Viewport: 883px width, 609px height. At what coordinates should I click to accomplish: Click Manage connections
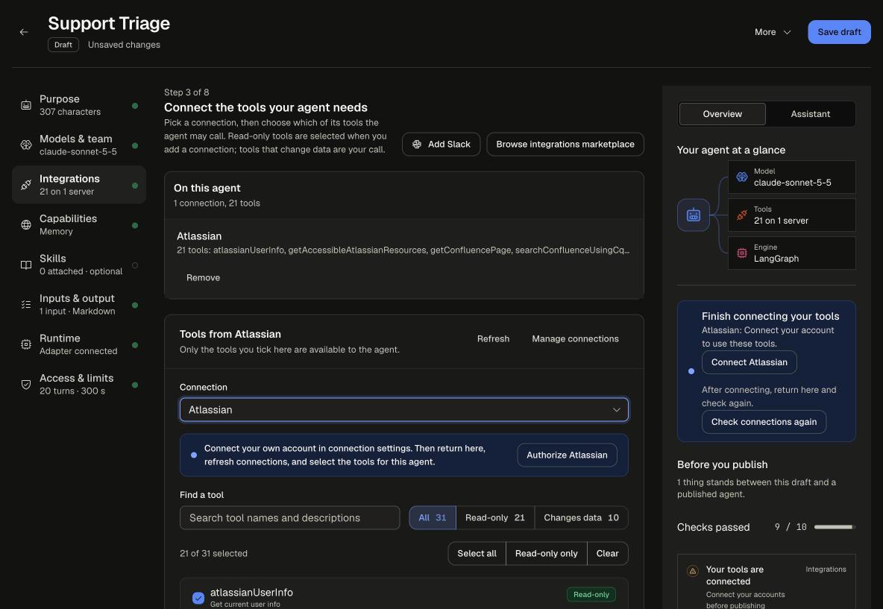point(575,339)
